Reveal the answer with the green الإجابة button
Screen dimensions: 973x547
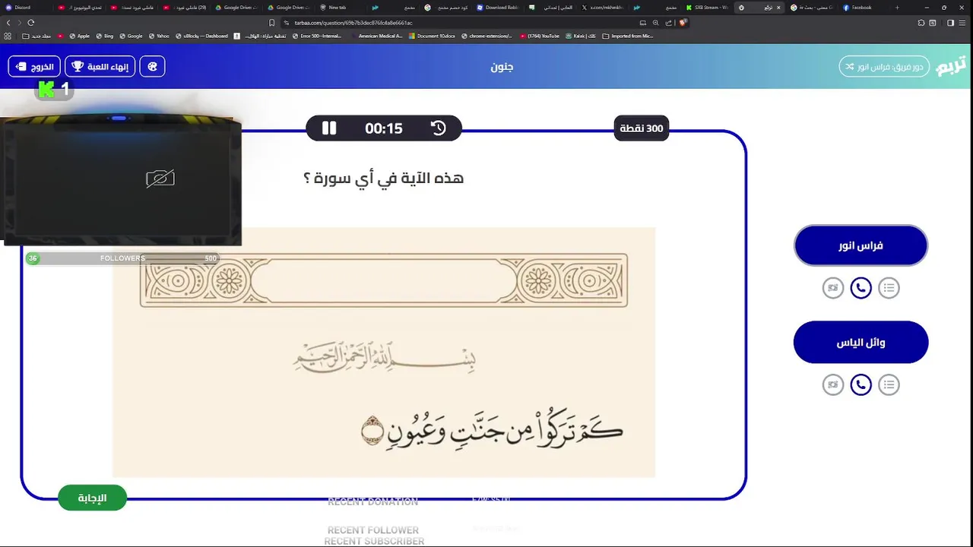(x=92, y=498)
